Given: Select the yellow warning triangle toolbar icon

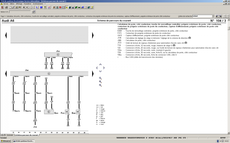Looking at the screenshot, I should 67,7.
